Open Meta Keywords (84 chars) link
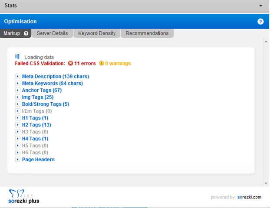The image size is (270, 208). click(x=53, y=83)
